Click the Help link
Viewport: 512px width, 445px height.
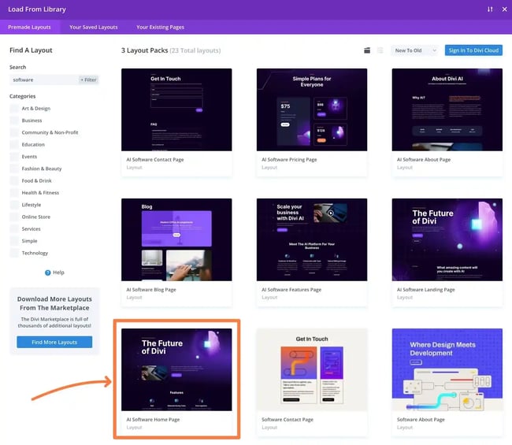[x=58, y=273]
